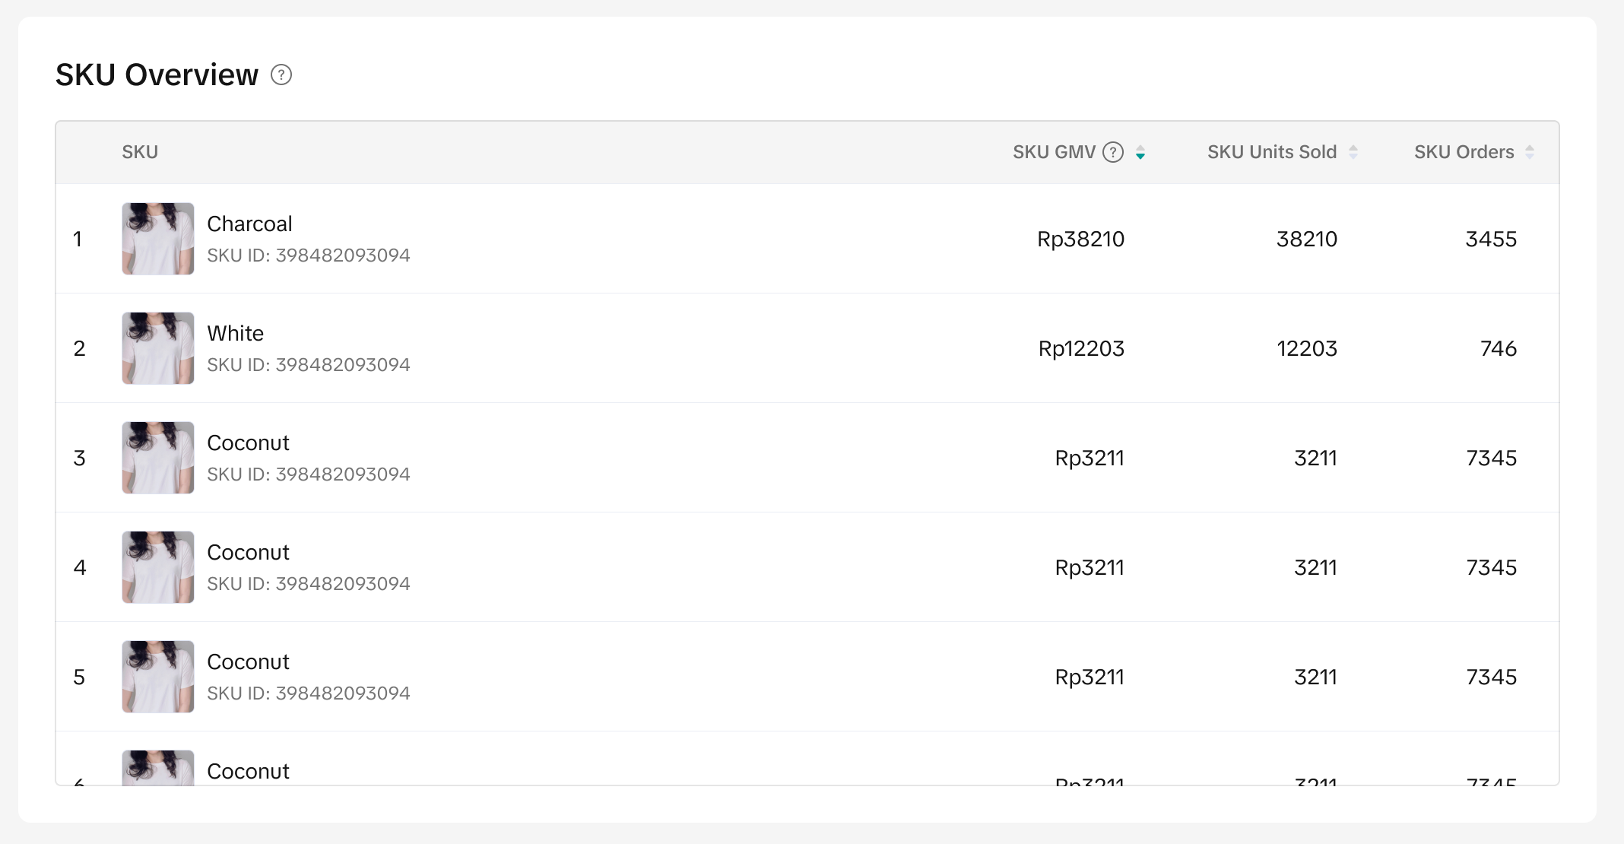The image size is (1624, 844).
Task: Select the Charcoal SKU name
Action: point(249,224)
